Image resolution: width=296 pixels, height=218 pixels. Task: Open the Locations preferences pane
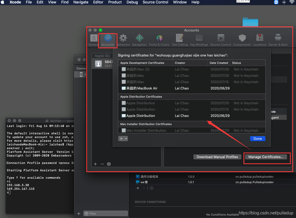260,40
